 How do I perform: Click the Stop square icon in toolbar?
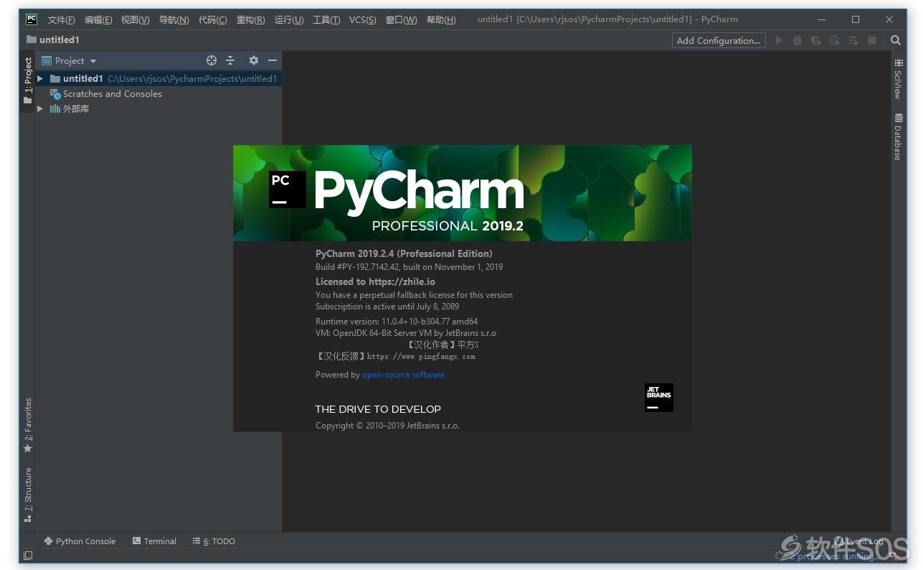pyautogui.click(x=872, y=41)
